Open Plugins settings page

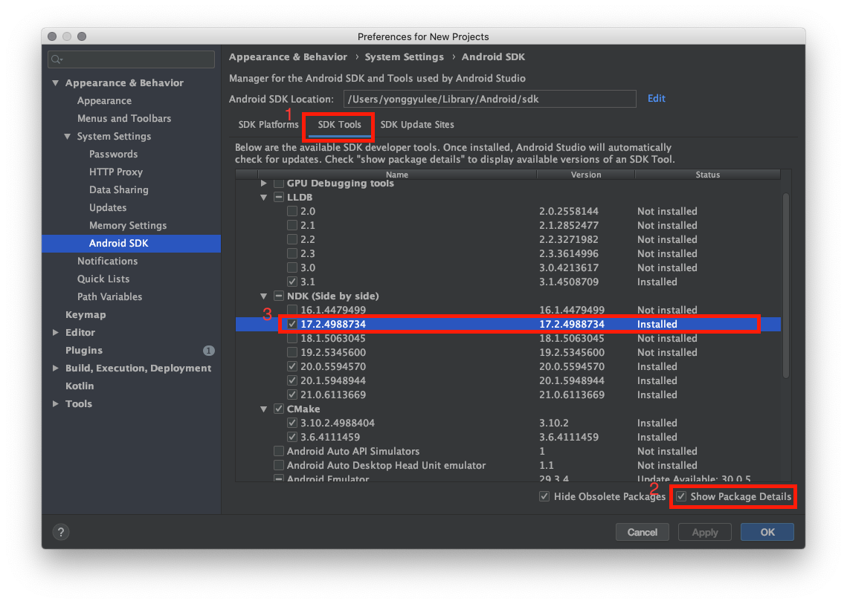84,350
